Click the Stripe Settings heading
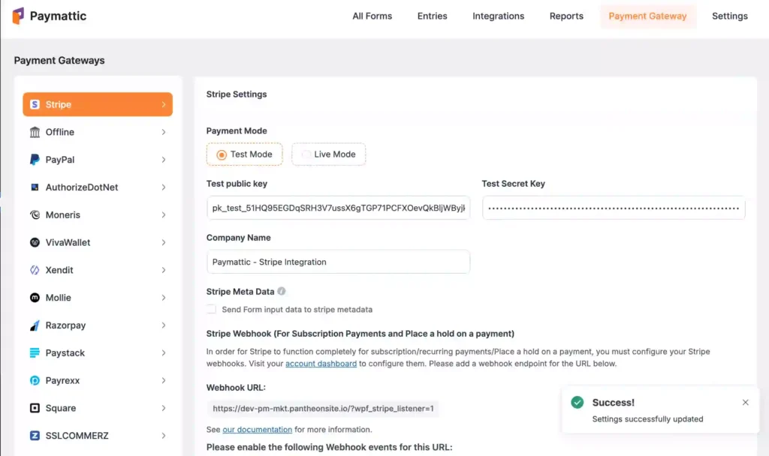The width and height of the screenshot is (769, 456). [237, 94]
